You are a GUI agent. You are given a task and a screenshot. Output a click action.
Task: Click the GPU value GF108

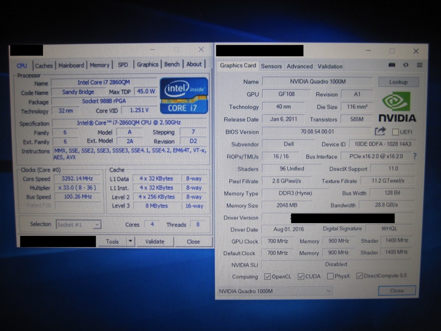pos(286,94)
